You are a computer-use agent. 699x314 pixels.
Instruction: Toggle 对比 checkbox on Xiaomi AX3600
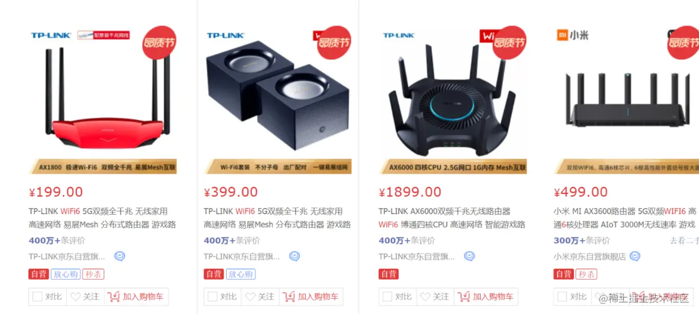pos(562,297)
